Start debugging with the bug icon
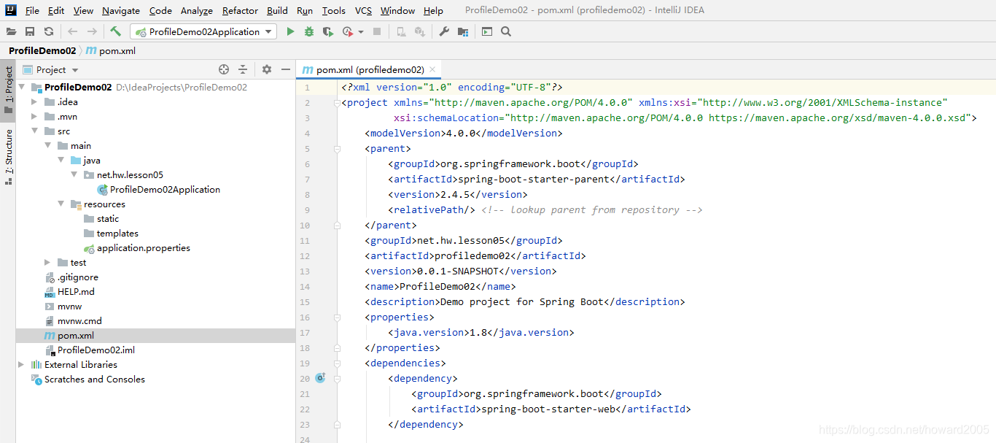The width and height of the screenshot is (996, 443). point(309,31)
